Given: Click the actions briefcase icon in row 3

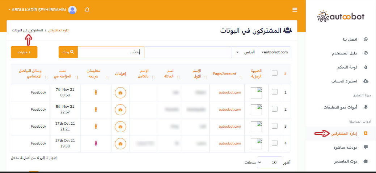Looking at the screenshot, I should click(x=120, y=127).
